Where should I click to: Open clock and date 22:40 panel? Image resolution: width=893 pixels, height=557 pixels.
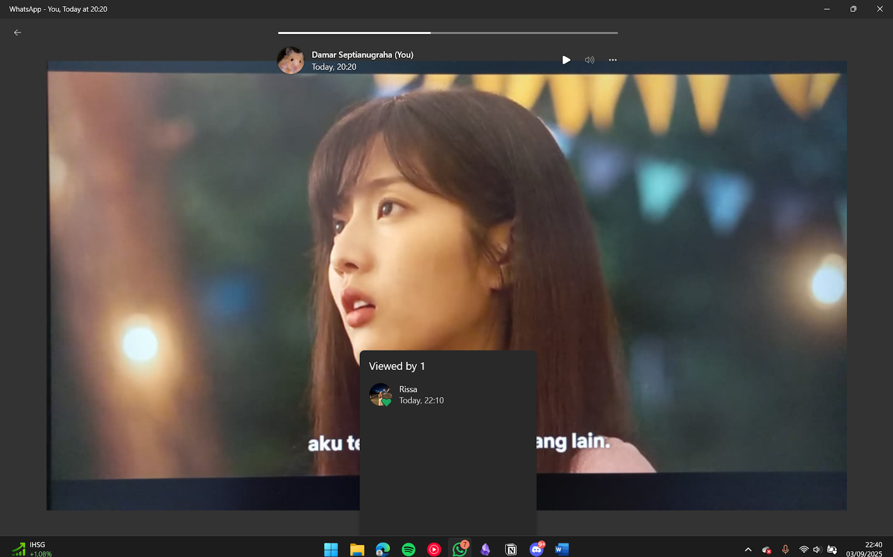coord(864,549)
